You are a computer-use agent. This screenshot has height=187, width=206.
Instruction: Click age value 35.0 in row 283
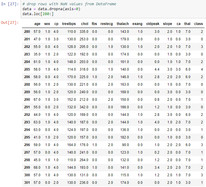tap(37, 54)
